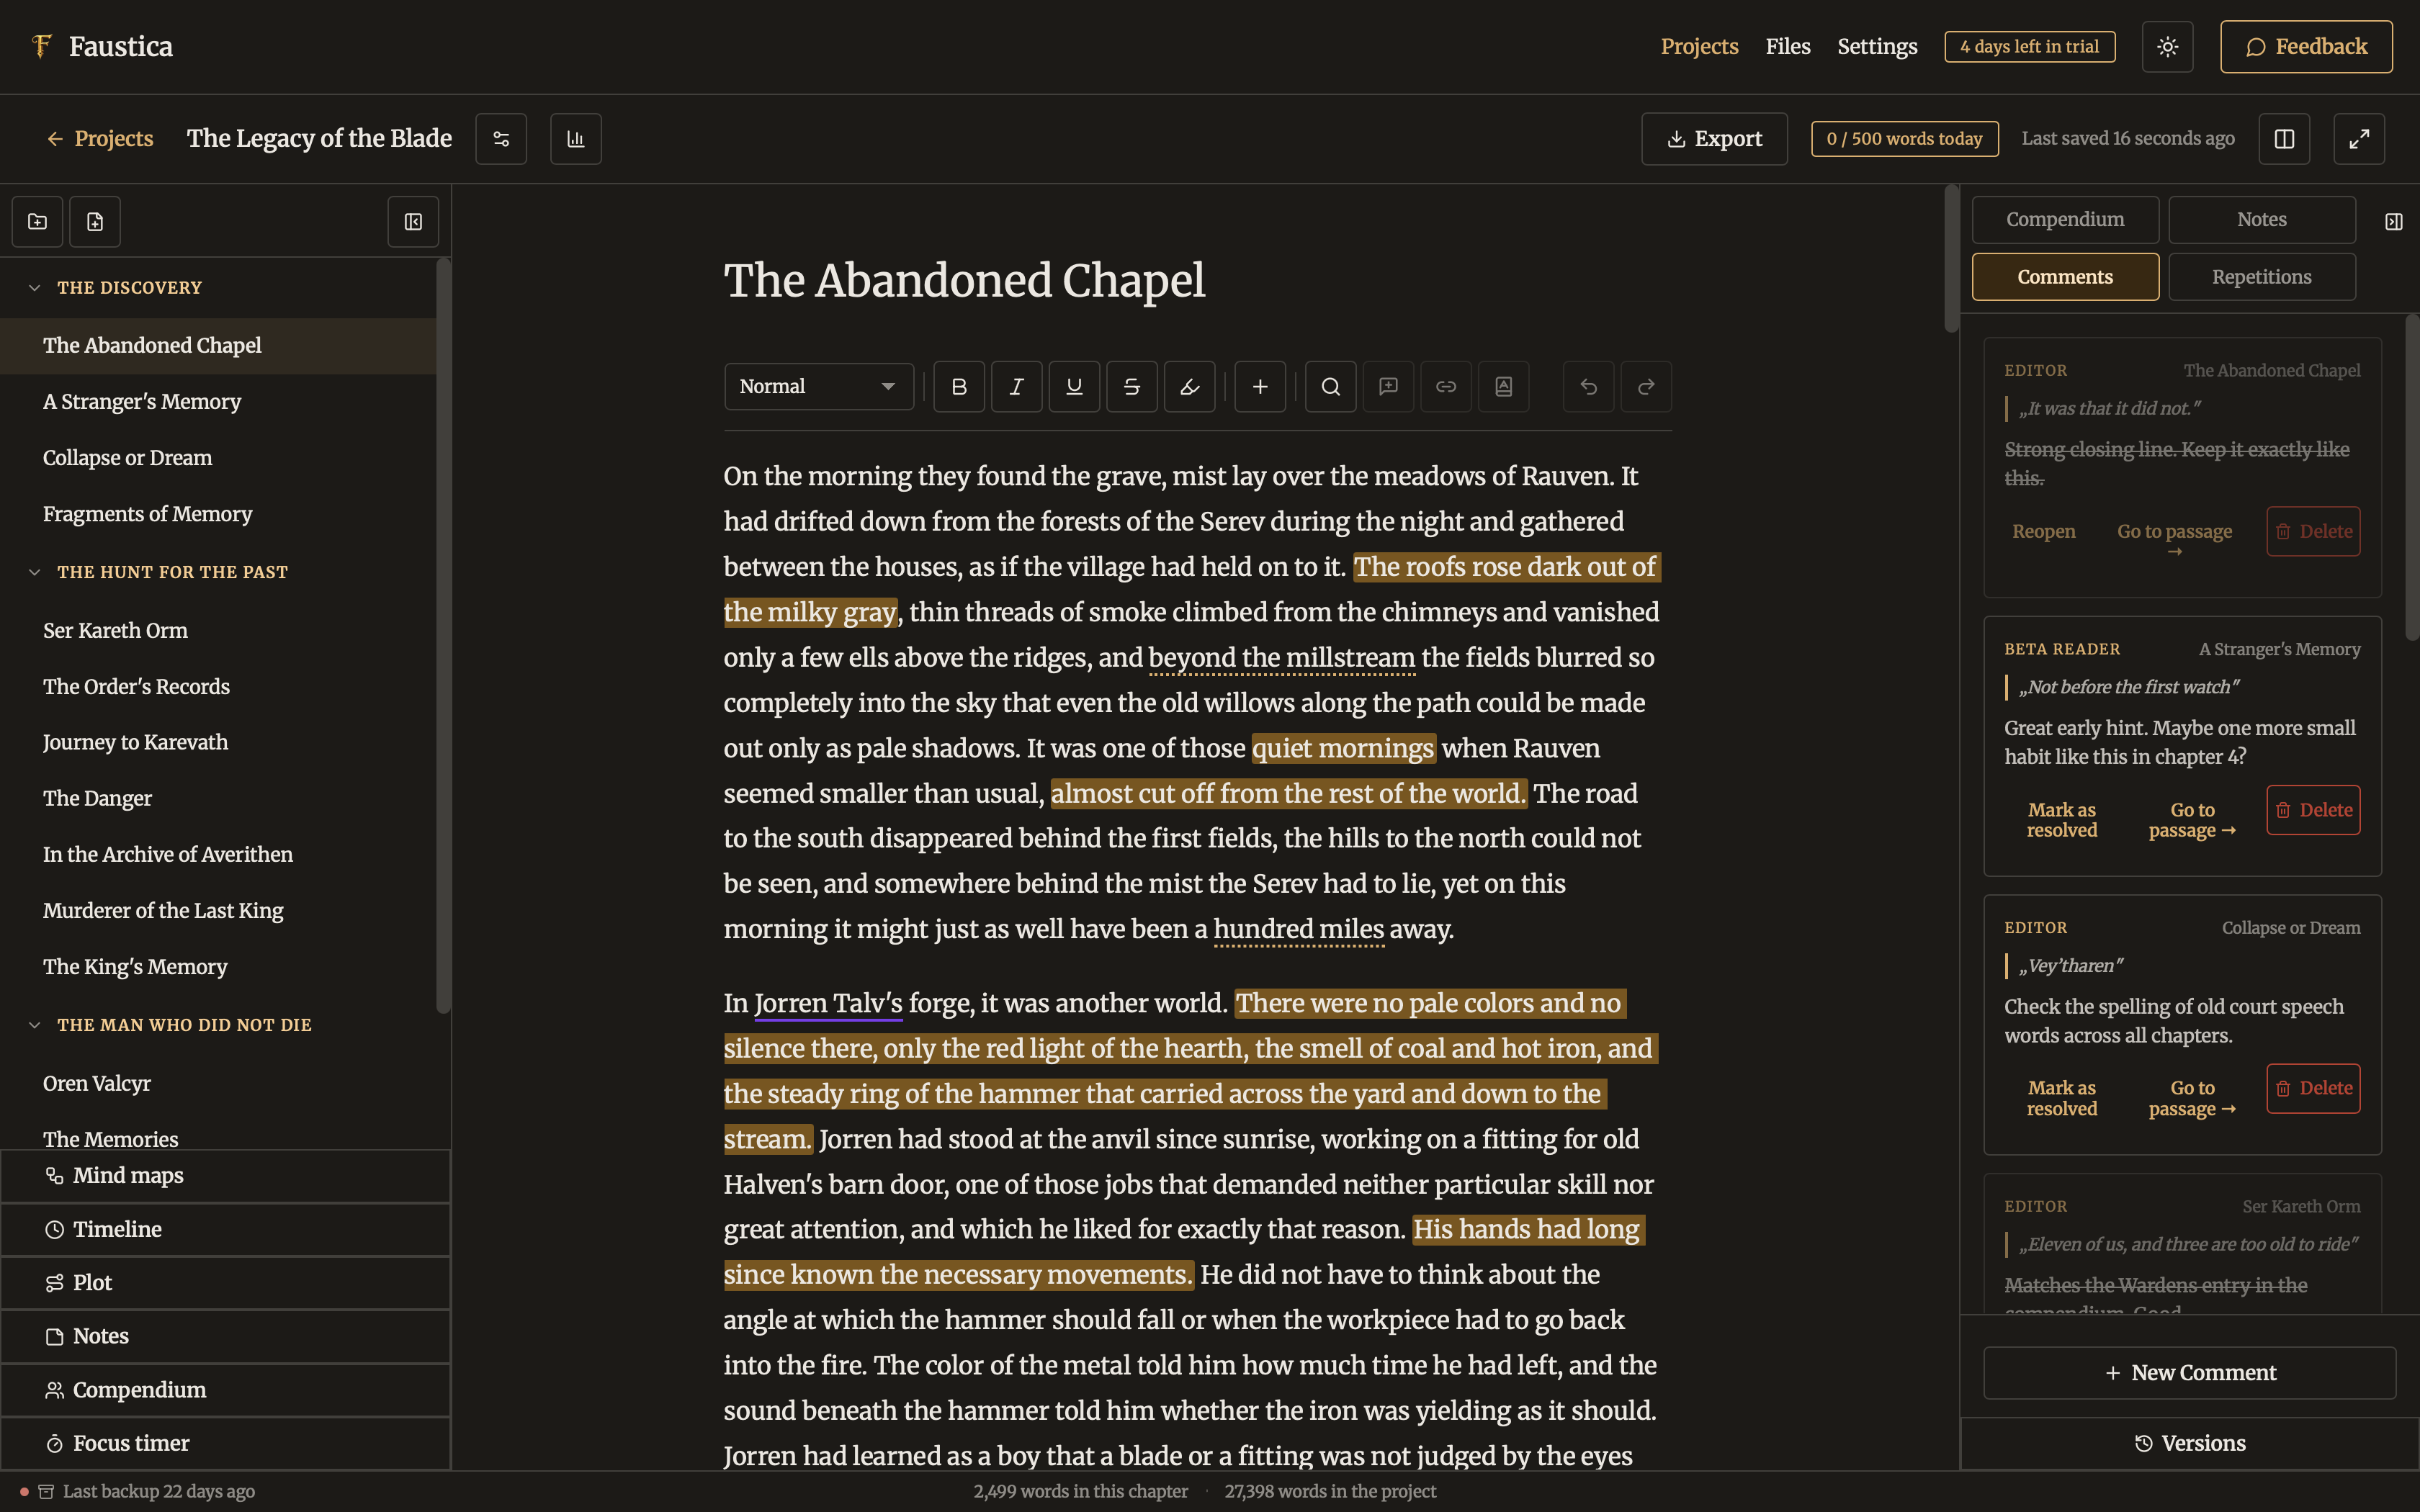The image size is (2420, 1512).
Task: Collapse THE DISCOVERY section
Action: 35,288
